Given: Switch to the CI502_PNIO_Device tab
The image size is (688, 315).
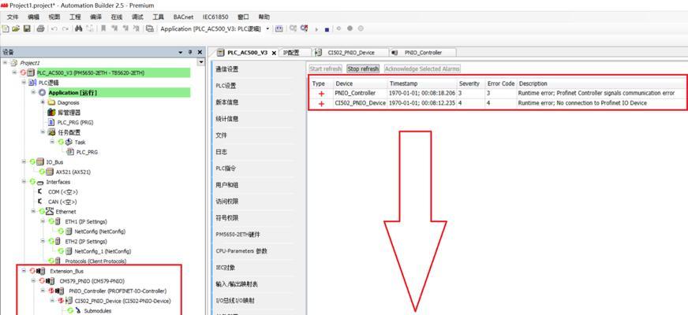Looking at the screenshot, I should coord(350,53).
